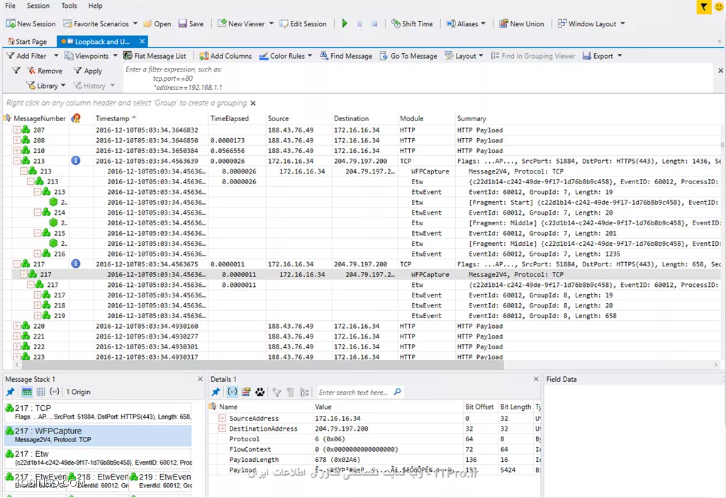Start the session with the green play button
The width and height of the screenshot is (726, 498).
345,23
